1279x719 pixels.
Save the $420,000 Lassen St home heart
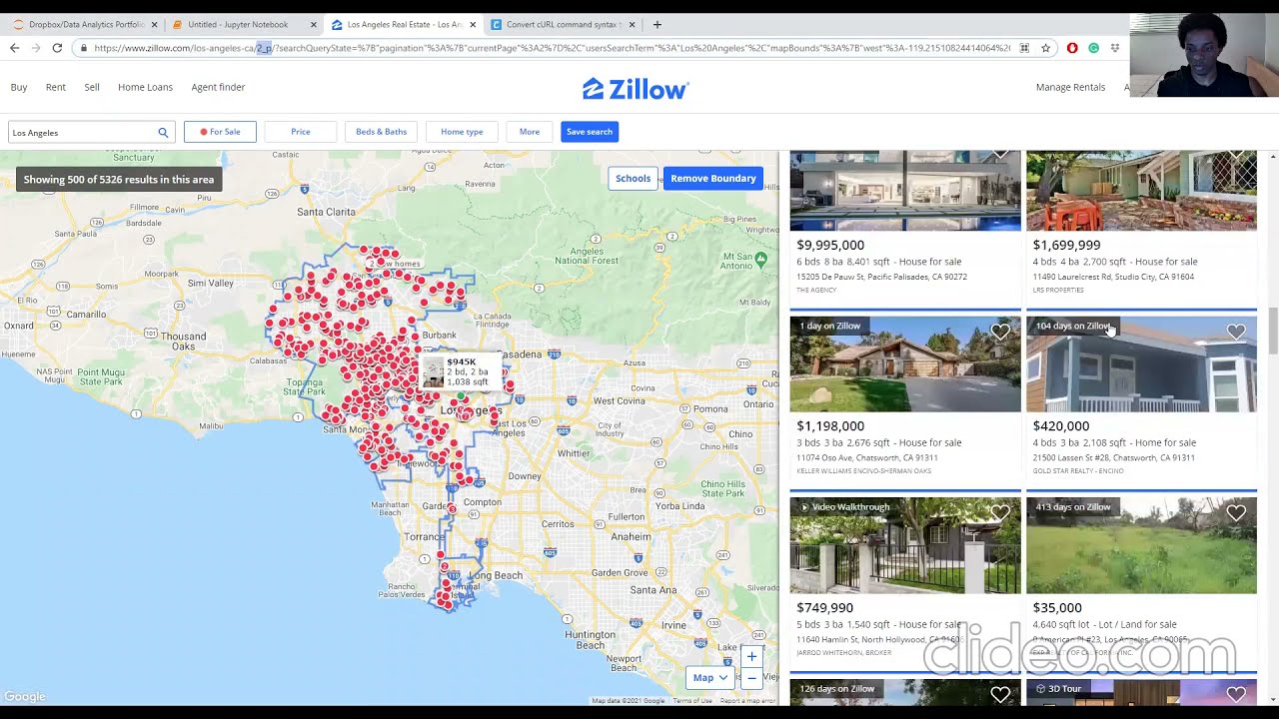point(1236,332)
